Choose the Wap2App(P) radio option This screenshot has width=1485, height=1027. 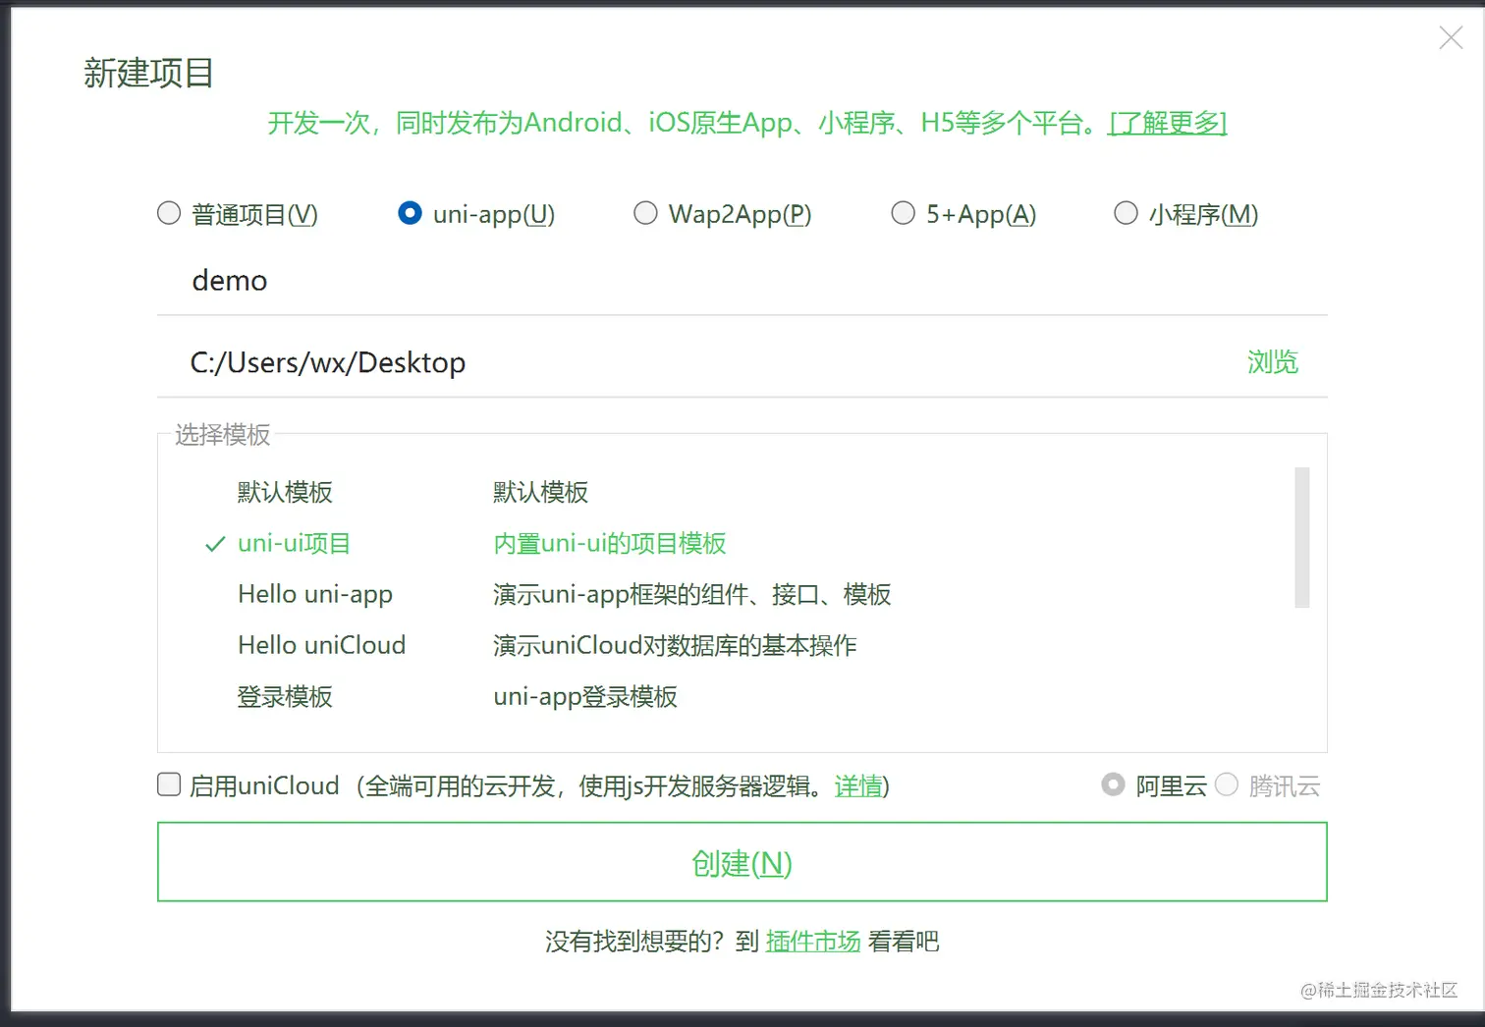[x=645, y=213]
